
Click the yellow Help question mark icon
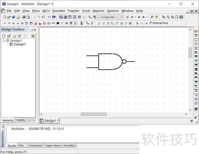(x=156, y=17)
